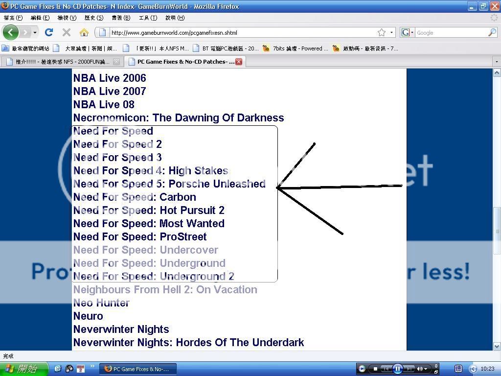Pause playback in the Media Player toolbar

[x=397, y=369]
